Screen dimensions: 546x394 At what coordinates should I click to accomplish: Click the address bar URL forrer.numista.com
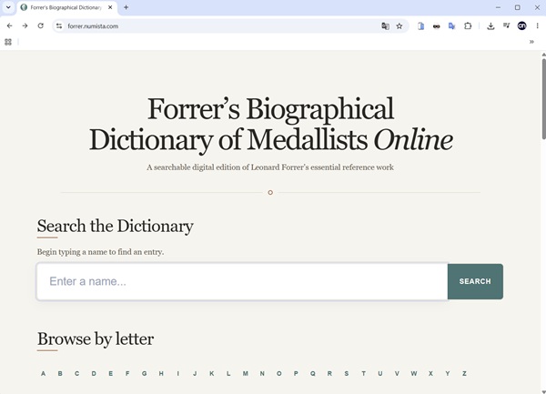pyautogui.click(x=93, y=26)
